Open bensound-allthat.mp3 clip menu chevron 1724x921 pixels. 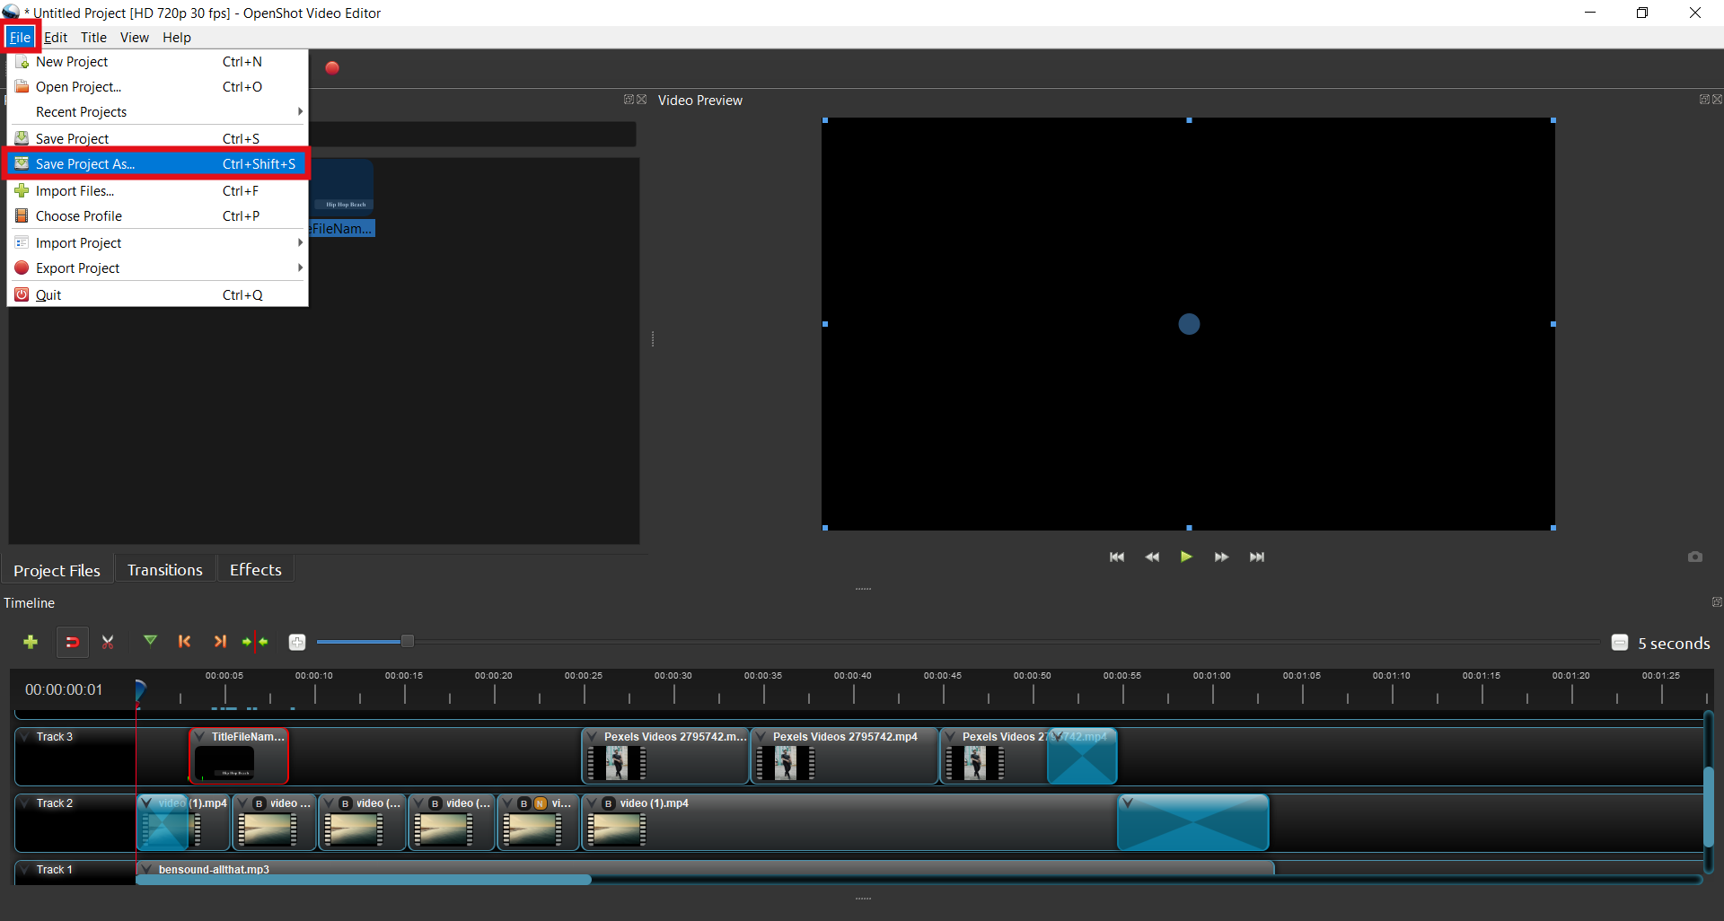pos(146,869)
